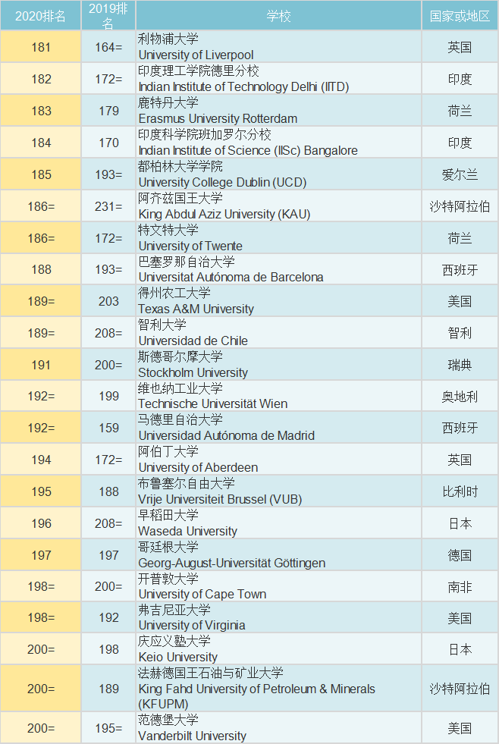The width and height of the screenshot is (499, 744).
Task: Click Universidad Autónoma de Madrid
Action: (226, 435)
